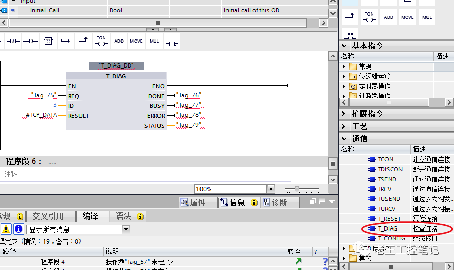Pick the MUL favorite in the instructions pane
Image resolution: width=454 pixels, height=270 pixels.
tap(427, 17)
